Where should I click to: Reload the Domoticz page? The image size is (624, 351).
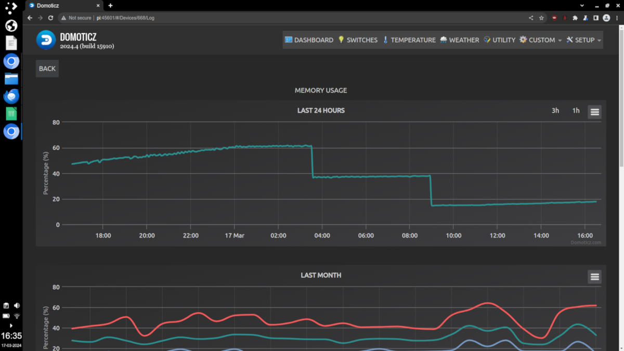coord(50,18)
